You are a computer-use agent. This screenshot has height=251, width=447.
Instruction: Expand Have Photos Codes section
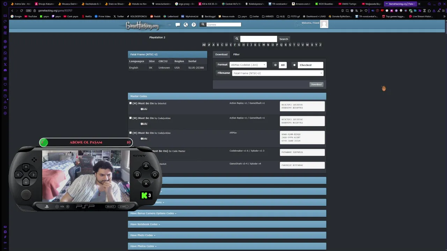point(227,246)
